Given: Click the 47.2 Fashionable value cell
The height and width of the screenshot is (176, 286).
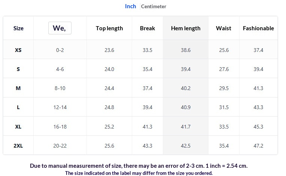Looking at the screenshot, I should 258,146.
